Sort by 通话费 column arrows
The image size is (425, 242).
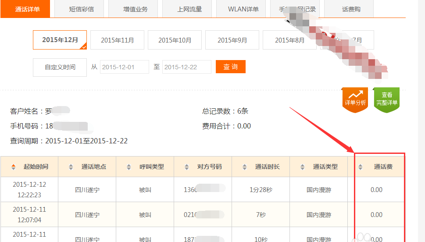[x=361, y=167]
